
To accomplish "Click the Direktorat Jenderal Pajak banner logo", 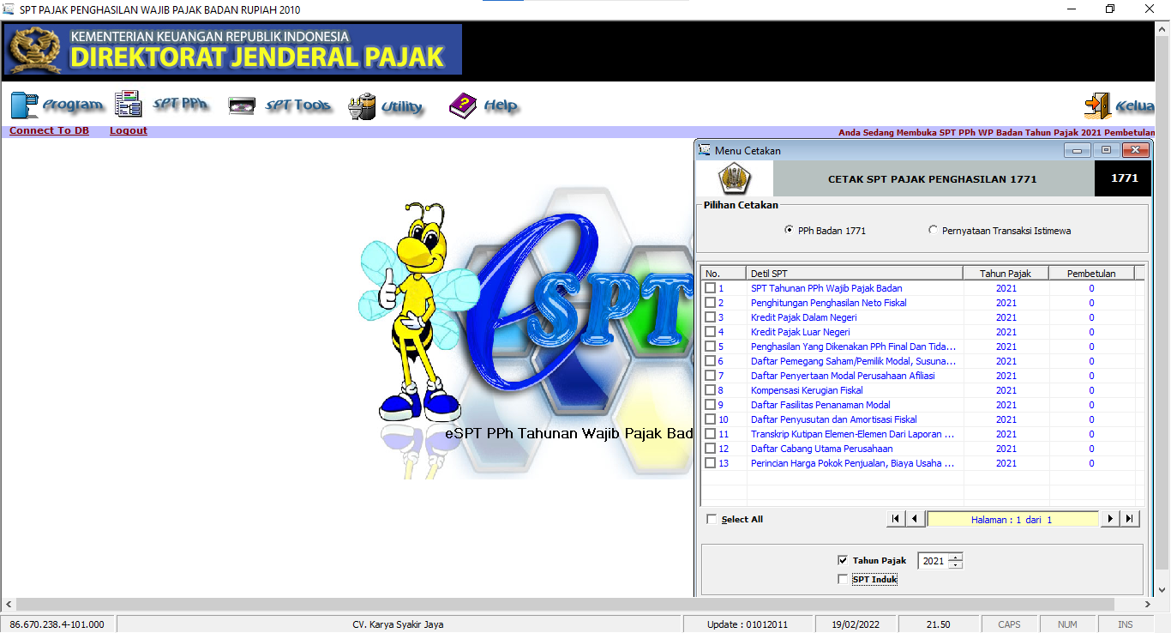I will tap(233, 50).
